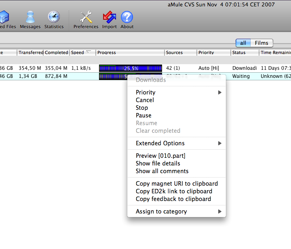Viewport: 291px width, 249px height.
Task: Switch to the 'all' category tab
Action: coord(243,43)
